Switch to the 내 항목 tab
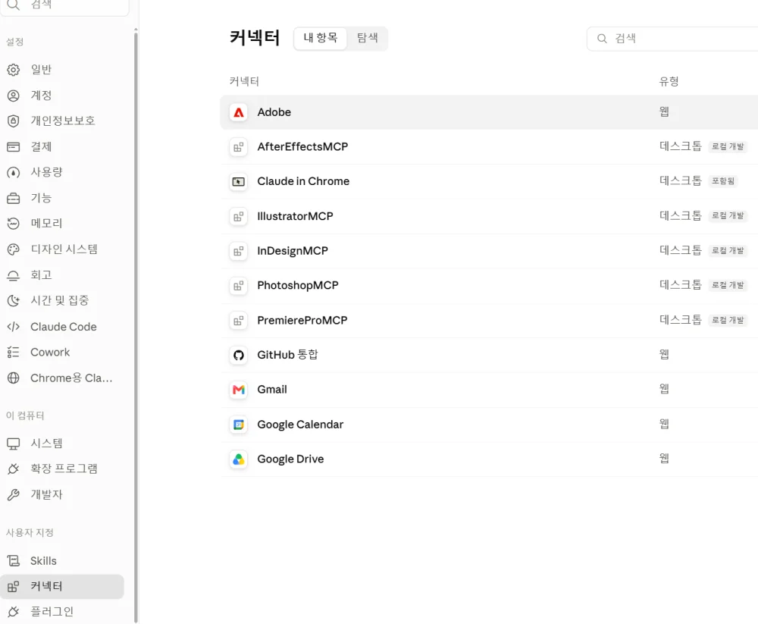Image resolution: width=758 pixels, height=624 pixels. click(x=320, y=38)
